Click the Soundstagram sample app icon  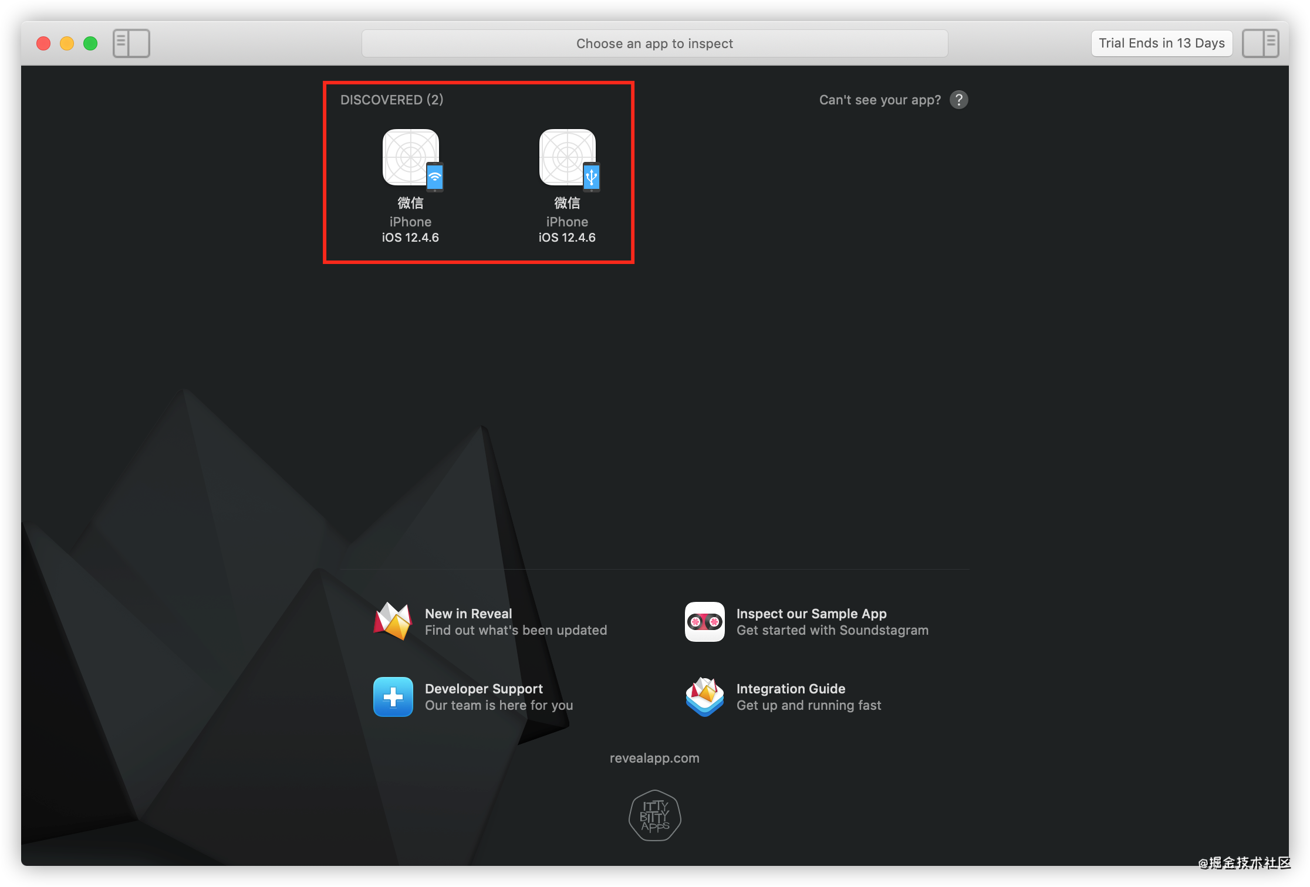[704, 621]
